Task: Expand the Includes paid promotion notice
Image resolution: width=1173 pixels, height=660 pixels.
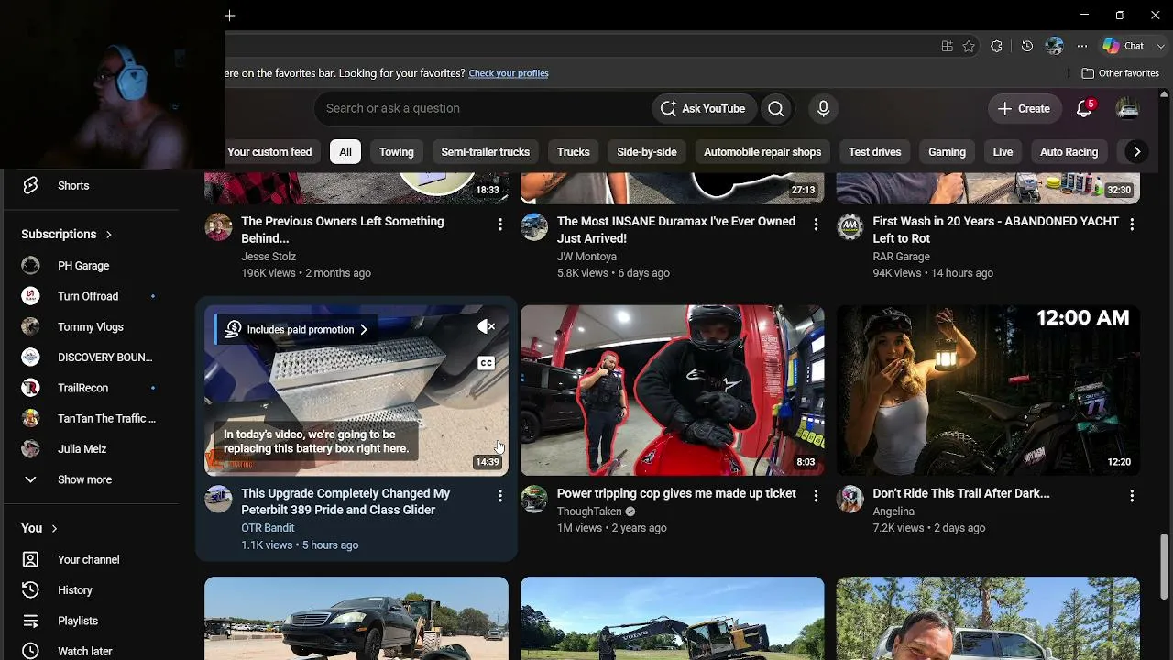Action: coord(295,329)
